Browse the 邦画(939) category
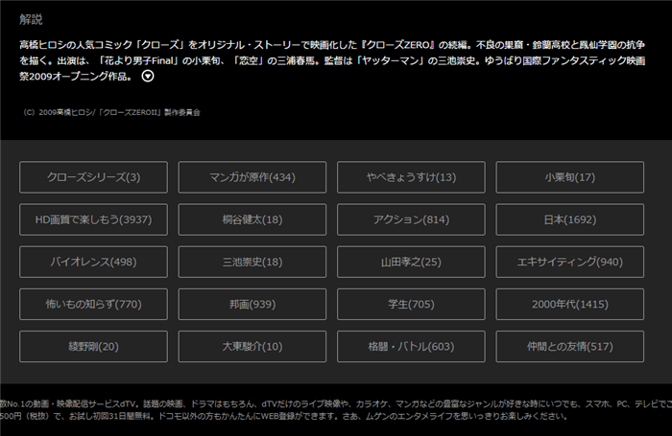Image resolution: width=672 pixels, height=436 pixels. (252, 304)
